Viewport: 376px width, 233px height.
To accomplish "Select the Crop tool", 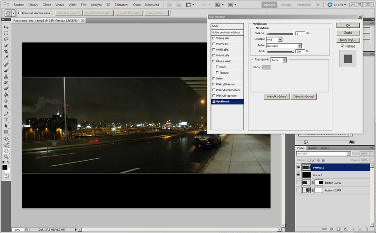I will (7, 52).
